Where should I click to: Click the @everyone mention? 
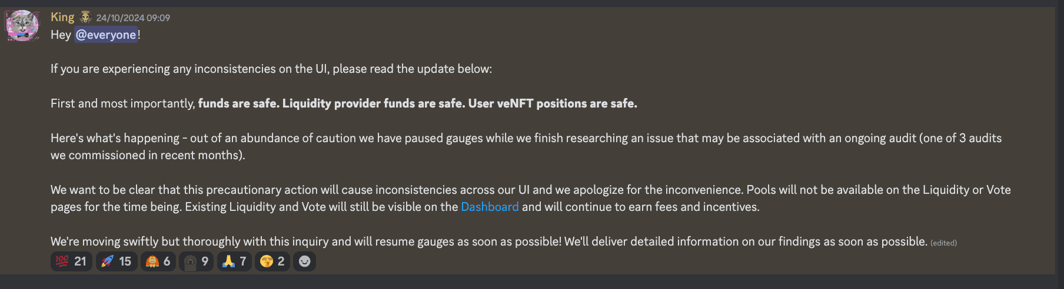pos(106,35)
